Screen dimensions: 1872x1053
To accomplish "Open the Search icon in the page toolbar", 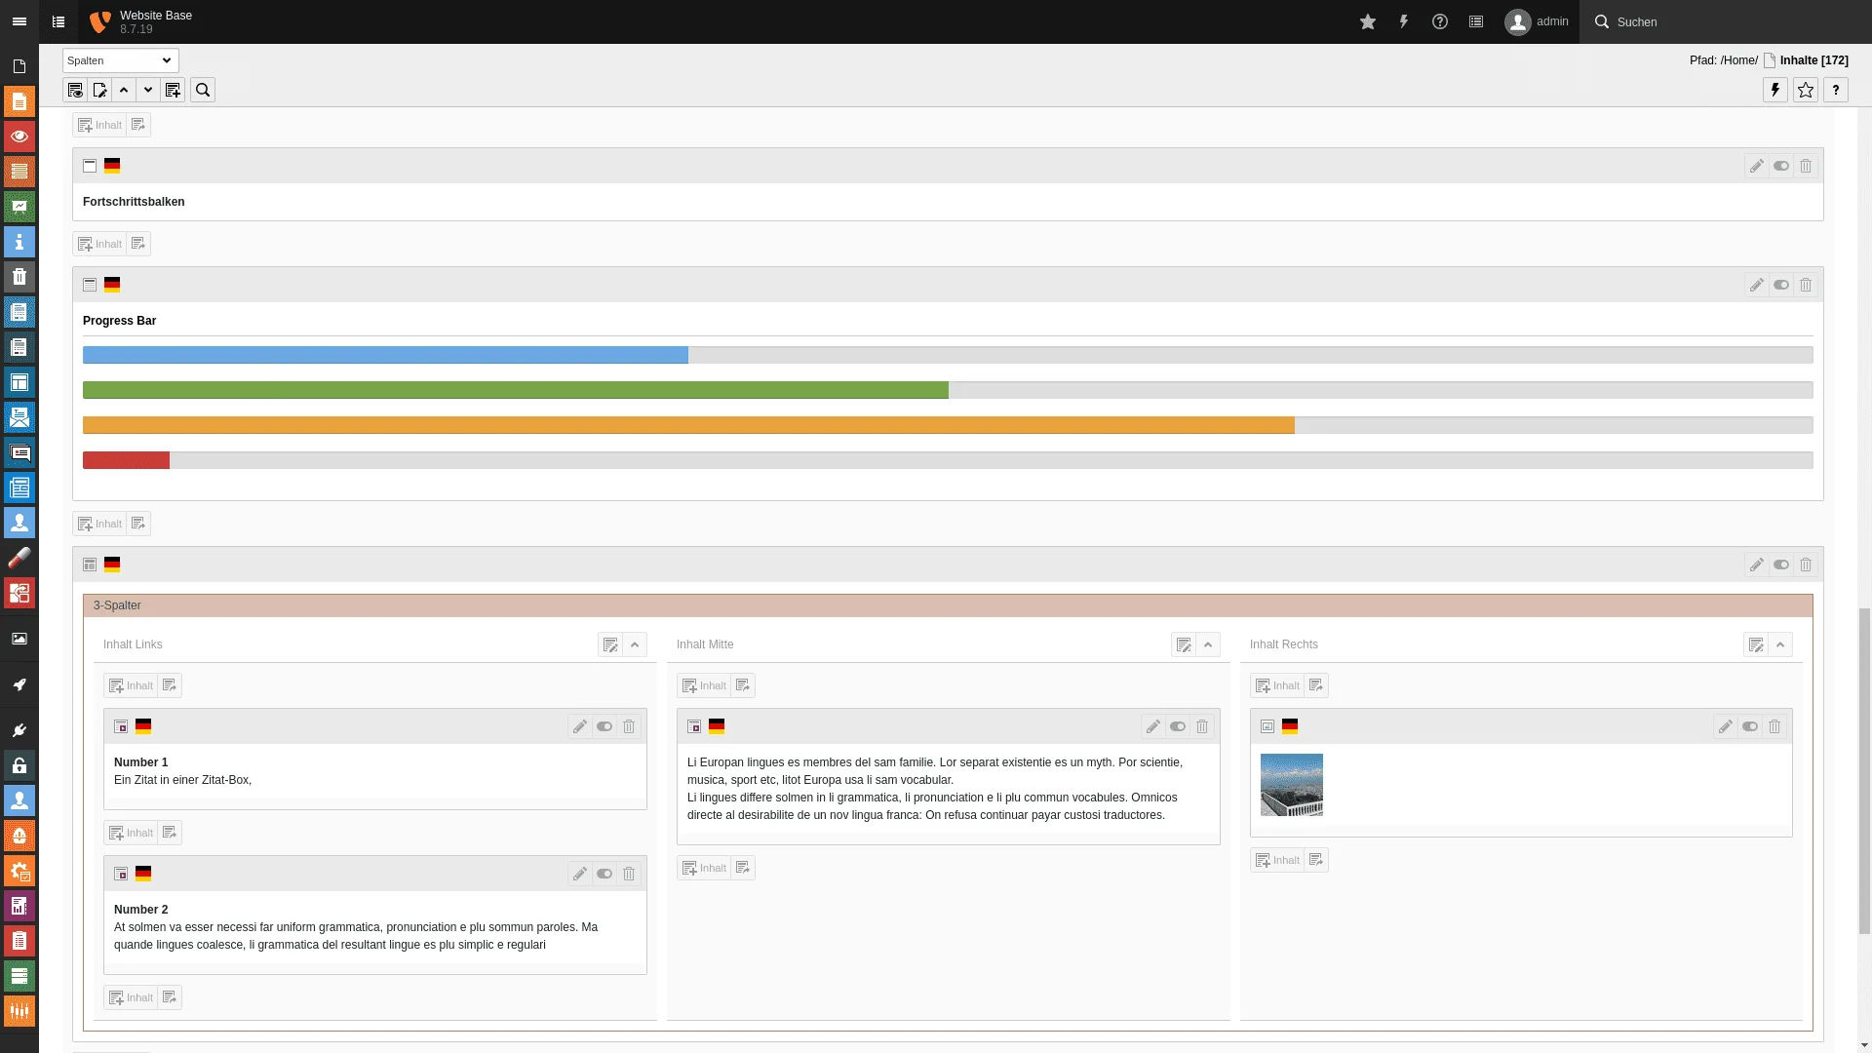I will pyautogui.click(x=202, y=89).
